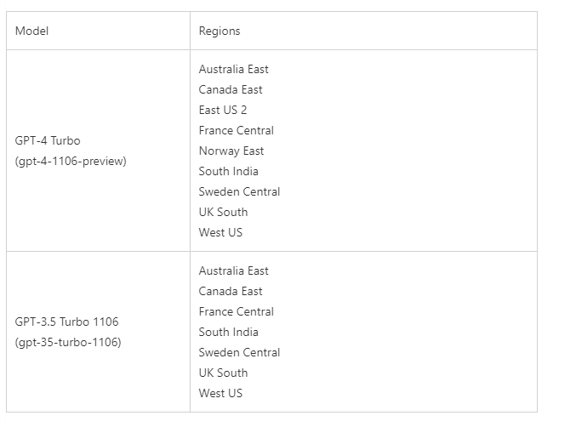Click the gpt-35-turbo-1106 identifier text
The width and height of the screenshot is (576, 427).
[68, 342]
